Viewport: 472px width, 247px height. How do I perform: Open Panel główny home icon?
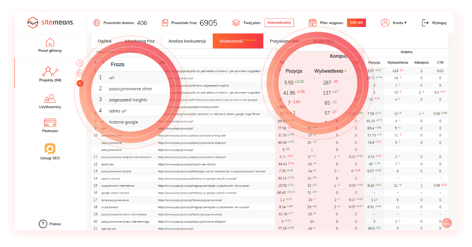(50, 42)
